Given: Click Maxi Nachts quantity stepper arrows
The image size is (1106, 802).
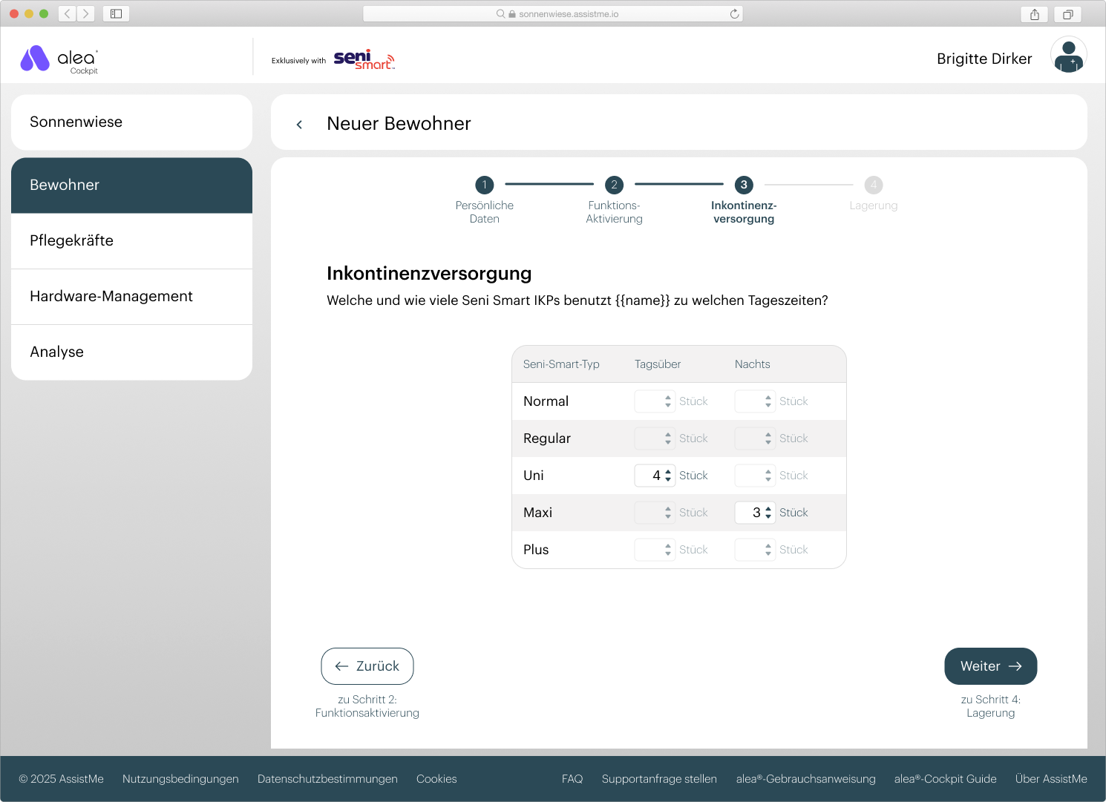Looking at the screenshot, I should [768, 513].
